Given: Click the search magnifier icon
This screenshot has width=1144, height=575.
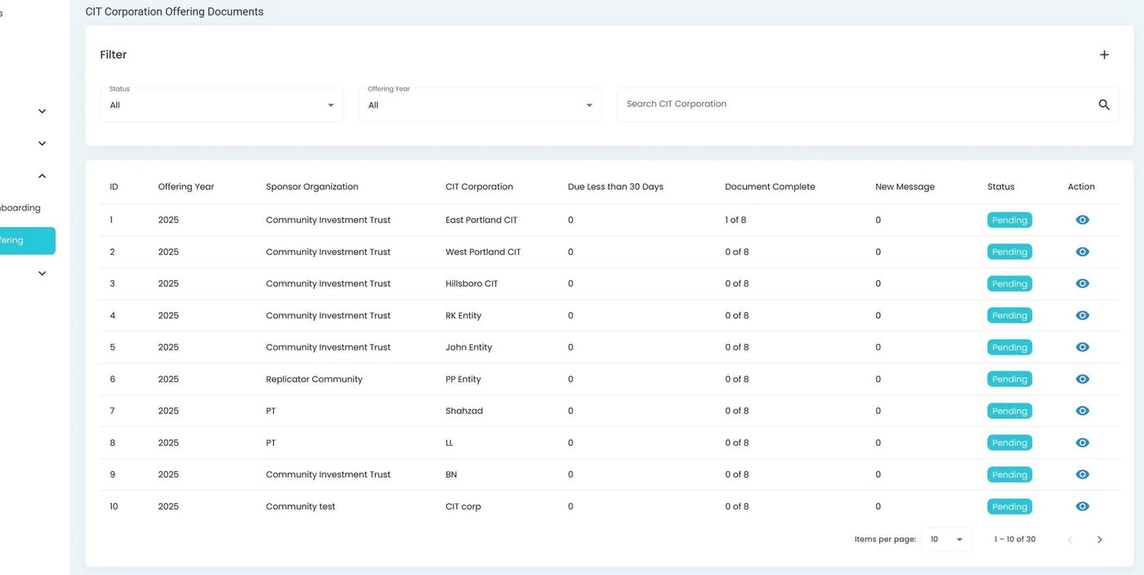Looking at the screenshot, I should (1103, 105).
